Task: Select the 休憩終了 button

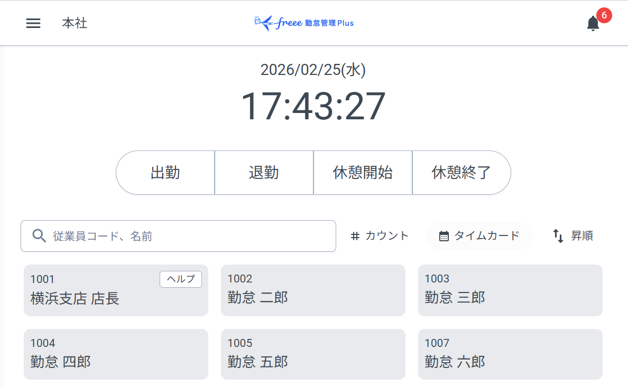Action: click(x=461, y=173)
